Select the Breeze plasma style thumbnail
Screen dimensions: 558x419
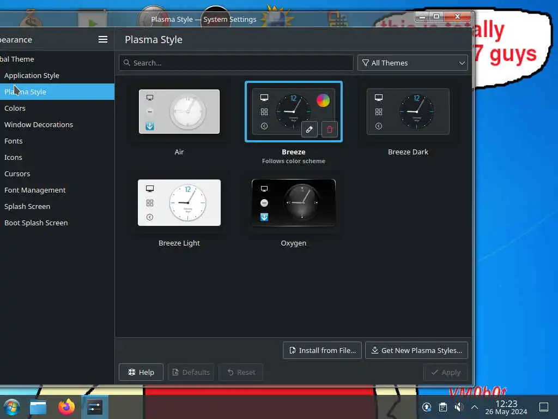point(294,111)
